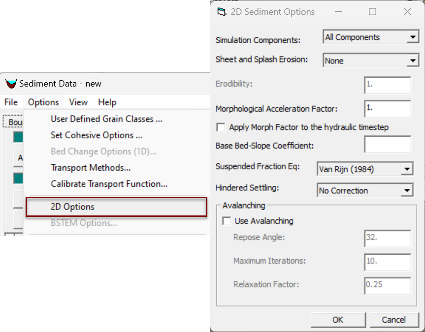The width and height of the screenshot is (425, 332).
Task: Expand the Hindered Settling dropdown
Action: (x=407, y=190)
